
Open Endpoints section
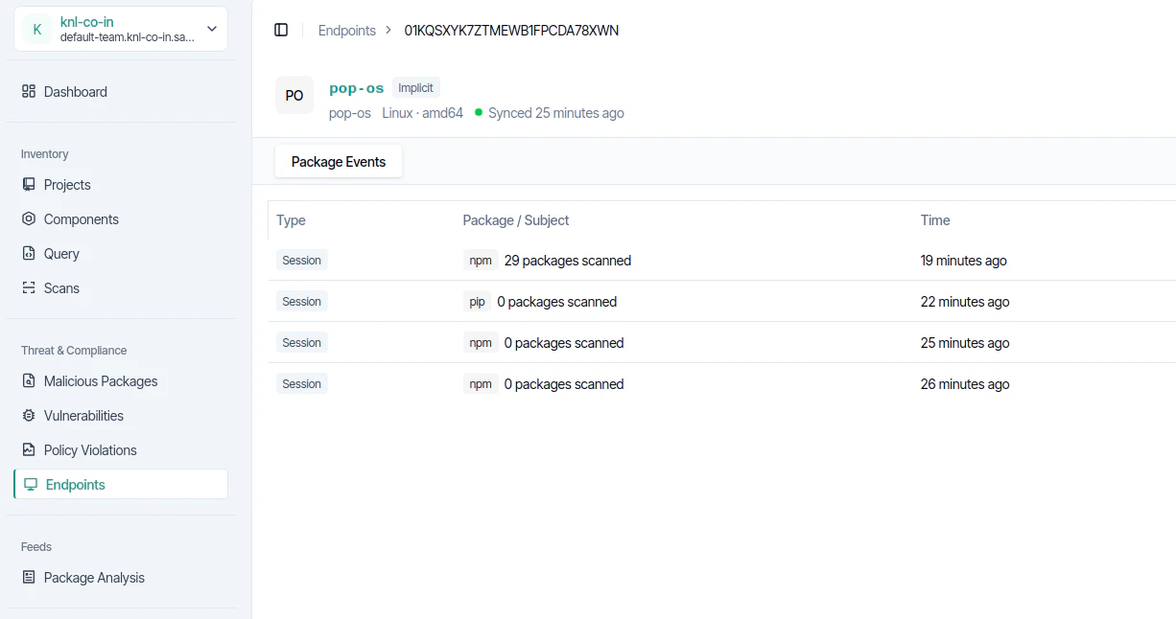pyautogui.click(x=121, y=485)
